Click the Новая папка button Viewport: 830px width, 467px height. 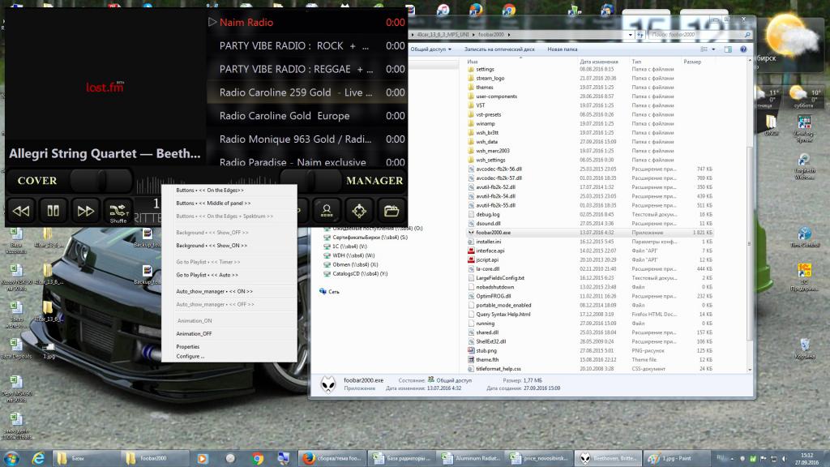(562, 49)
